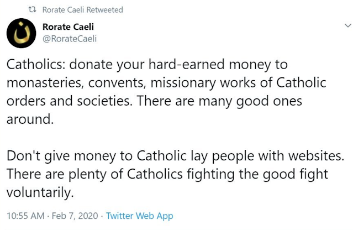Open the "Twitter Web App" source link
Viewport: 353px width, 230px height.
click(x=139, y=216)
